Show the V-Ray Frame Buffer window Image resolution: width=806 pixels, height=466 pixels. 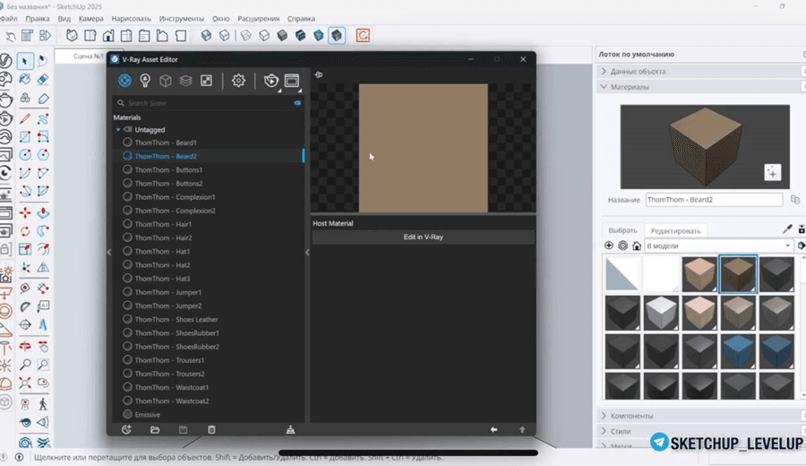(292, 81)
